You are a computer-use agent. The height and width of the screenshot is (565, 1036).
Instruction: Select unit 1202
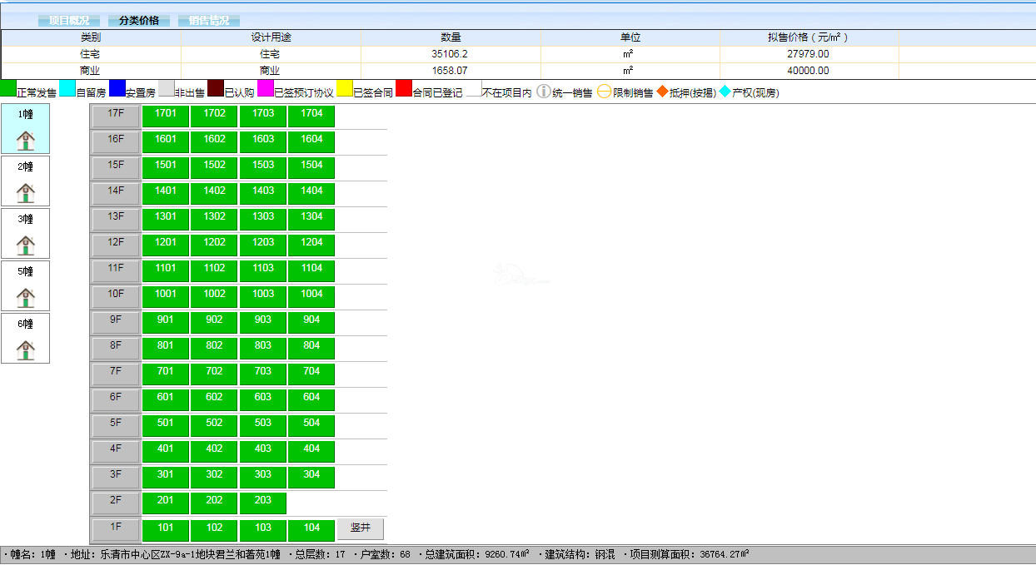click(x=214, y=245)
